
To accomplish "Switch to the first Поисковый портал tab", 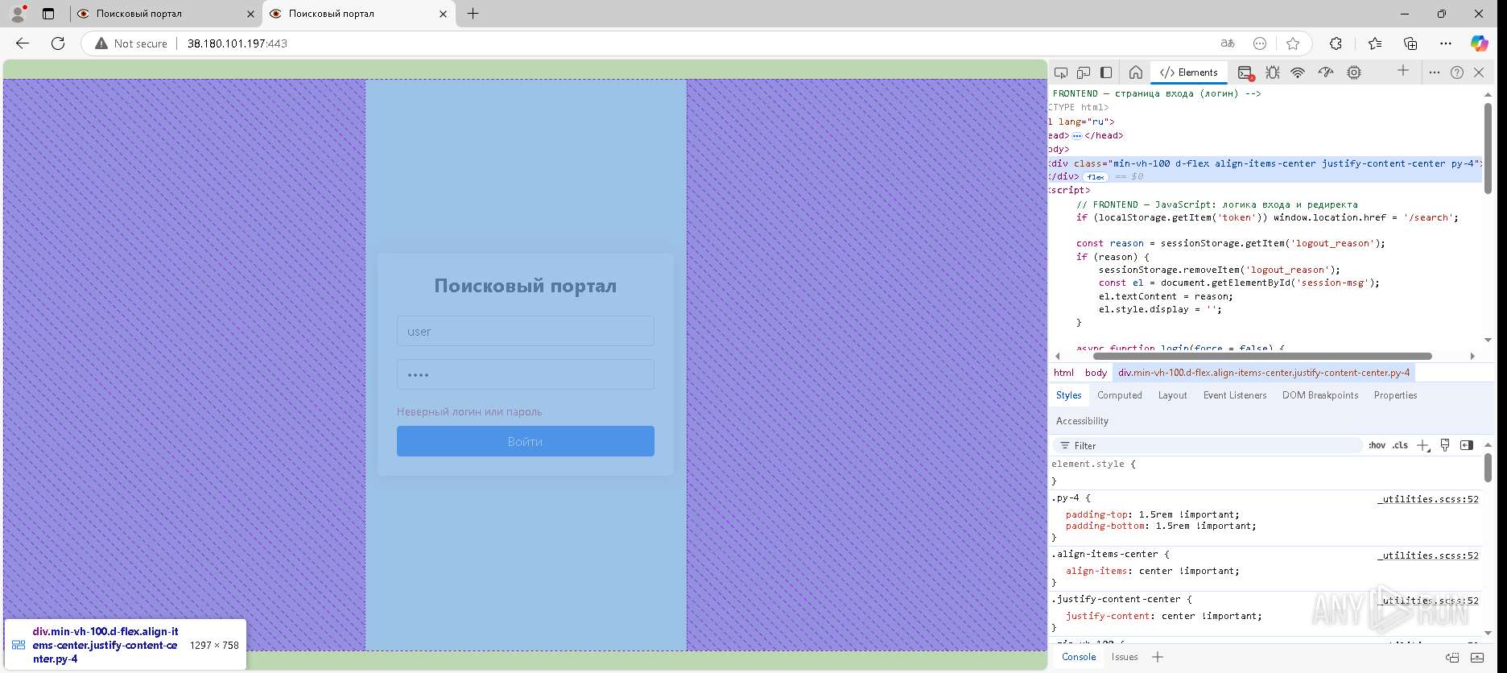I will coord(166,14).
